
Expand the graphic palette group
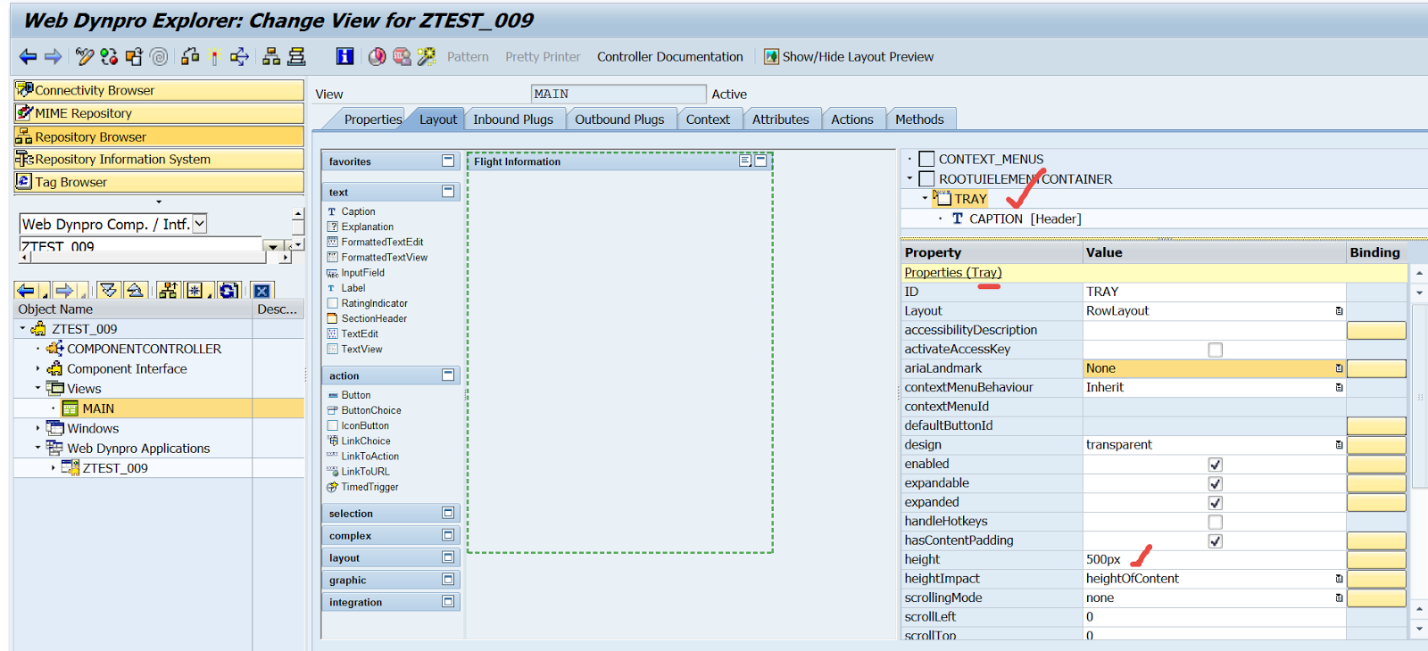pos(448,580)
